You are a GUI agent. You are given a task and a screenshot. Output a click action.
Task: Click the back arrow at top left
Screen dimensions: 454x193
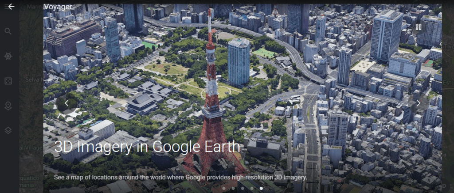[11, 7]
